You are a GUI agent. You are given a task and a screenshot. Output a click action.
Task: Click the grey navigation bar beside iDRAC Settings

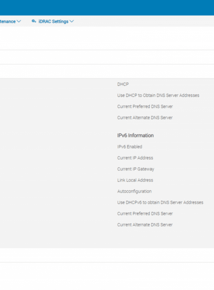(144, 21)
